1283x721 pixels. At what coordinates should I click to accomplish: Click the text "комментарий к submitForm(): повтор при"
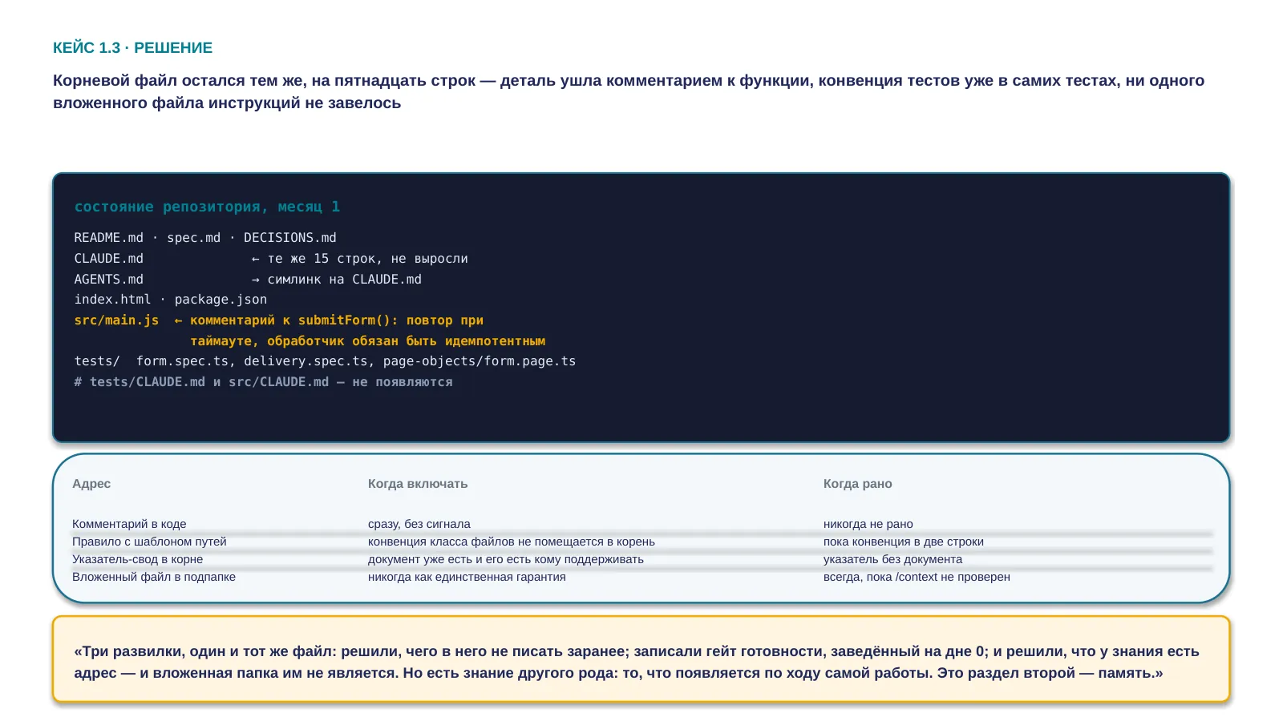[x=337, y=320]
